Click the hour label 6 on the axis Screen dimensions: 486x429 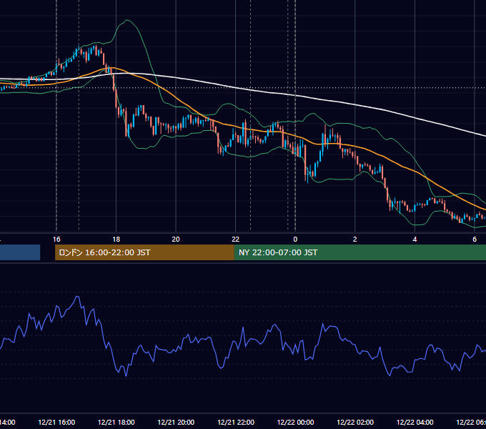point(475,240)
